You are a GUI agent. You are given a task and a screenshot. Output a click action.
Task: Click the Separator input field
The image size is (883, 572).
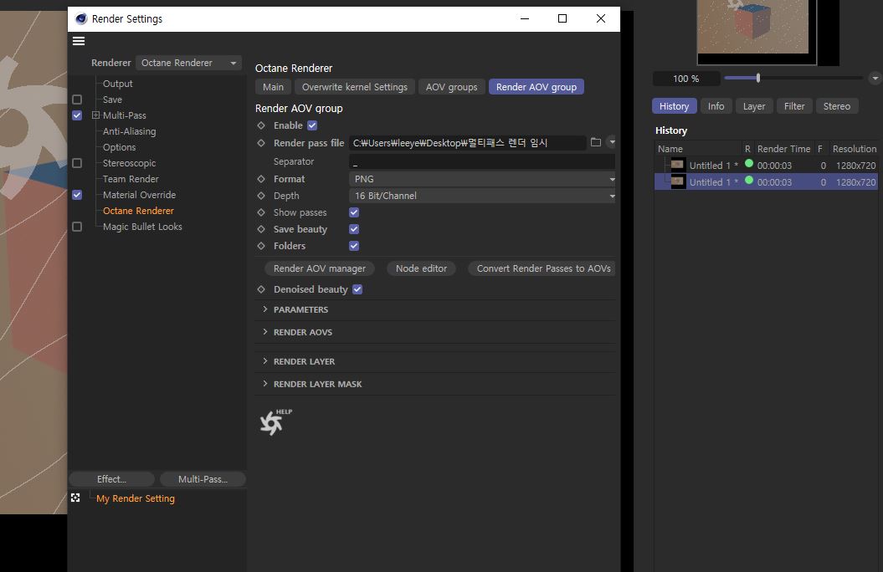pos(482,162)
